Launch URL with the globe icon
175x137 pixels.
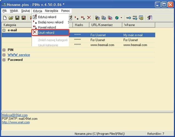117,18
